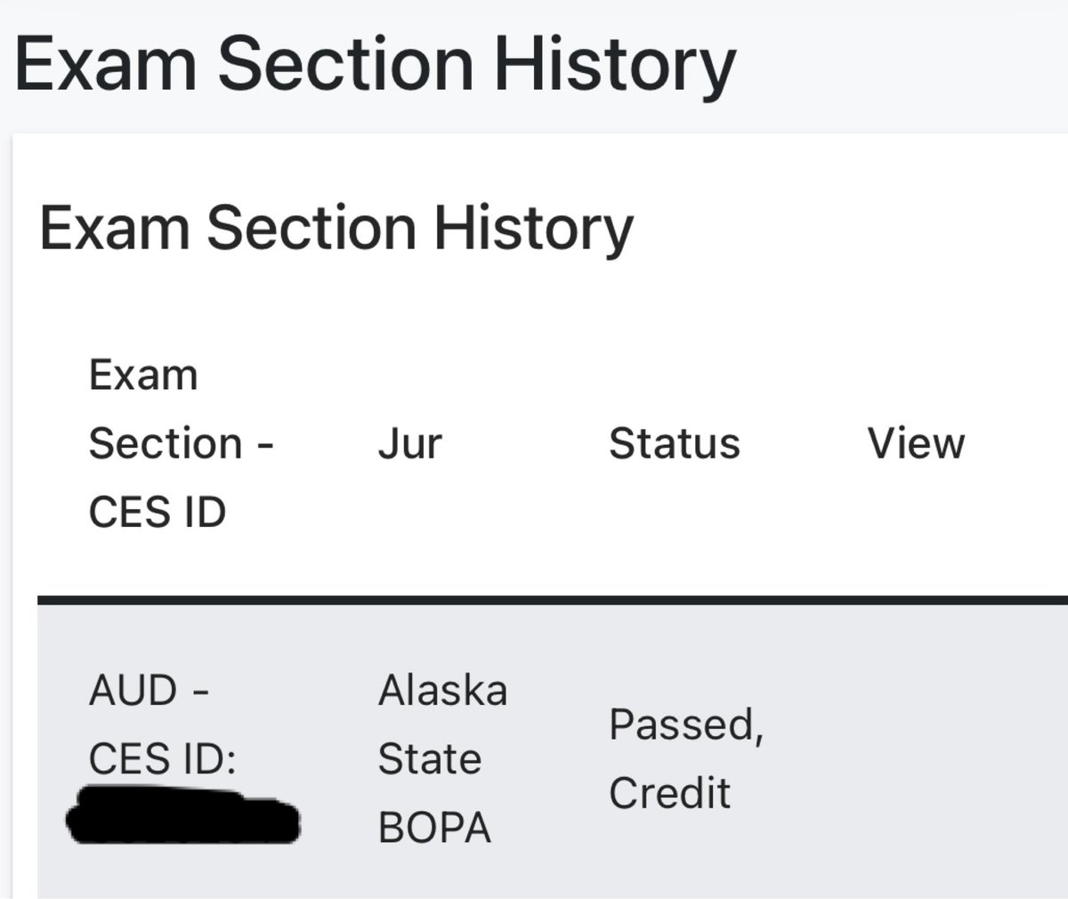Sort by the Status column header

(674, 443)
